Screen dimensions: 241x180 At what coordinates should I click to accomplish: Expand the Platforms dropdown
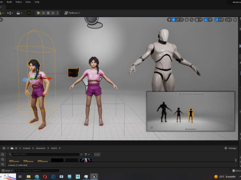[72, 13]
